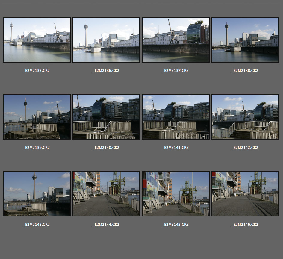Pick the _E2M2139.CR2 thumbnail
The width and height of the screenshot is (283, 259).
pyautogui.click(x=37, y=117)
